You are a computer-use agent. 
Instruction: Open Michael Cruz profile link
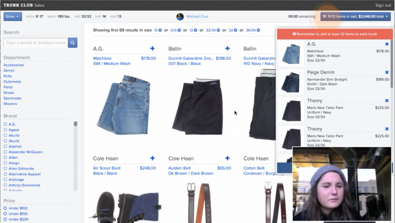pyautogui.click(x=197, y=16)
